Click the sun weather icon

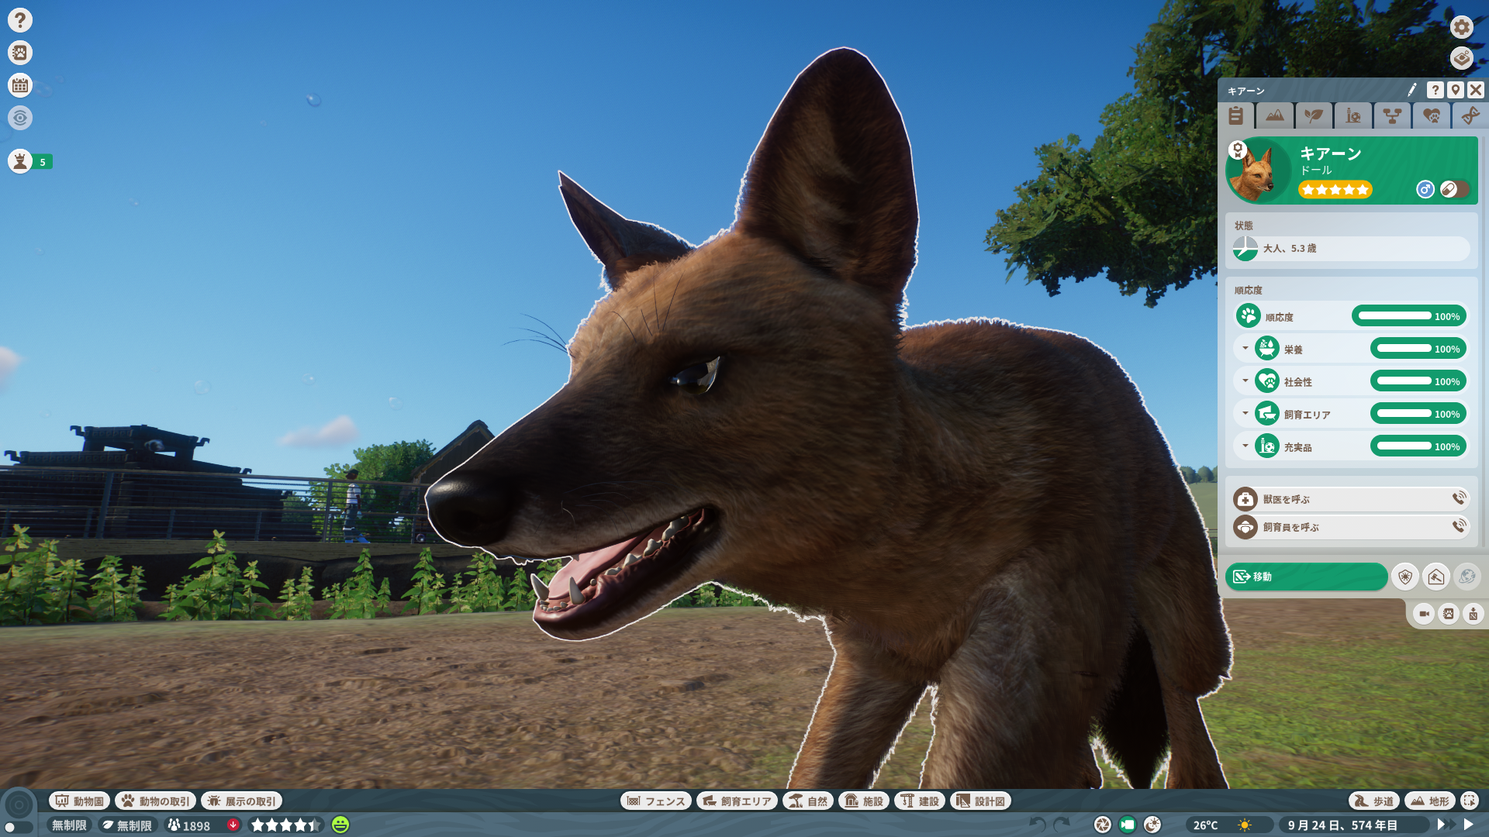[x=1245, y=825]
